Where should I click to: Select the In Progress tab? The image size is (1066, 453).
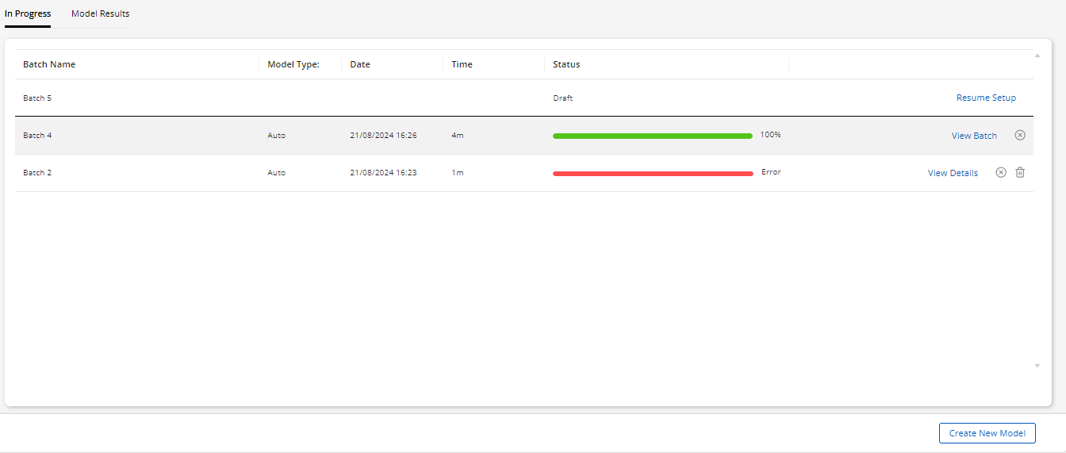click(28, 13)
